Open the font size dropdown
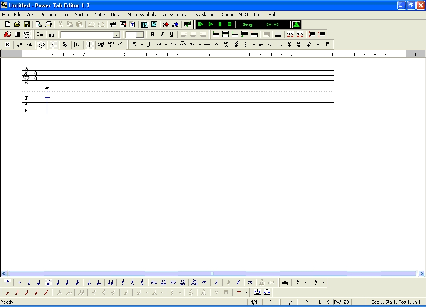This screenshot has height=307, width=426. [140, 35]
